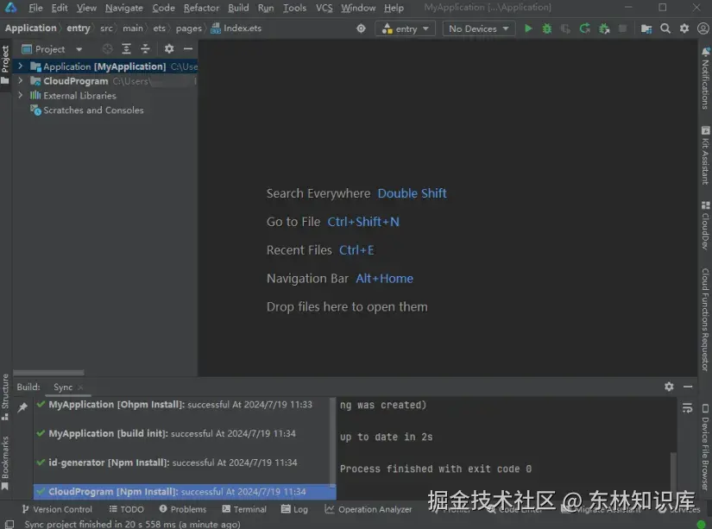Click pages breadcrumb segment
Screen dimensions: 712x529
pyautogui.click(x=188, y=28)
